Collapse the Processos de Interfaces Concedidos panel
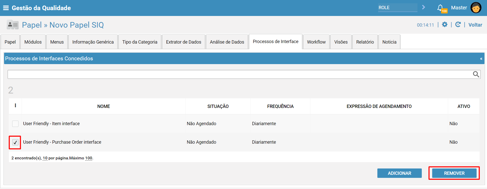The height and width of the screenshot is (189, 487). tap(481, 59)
